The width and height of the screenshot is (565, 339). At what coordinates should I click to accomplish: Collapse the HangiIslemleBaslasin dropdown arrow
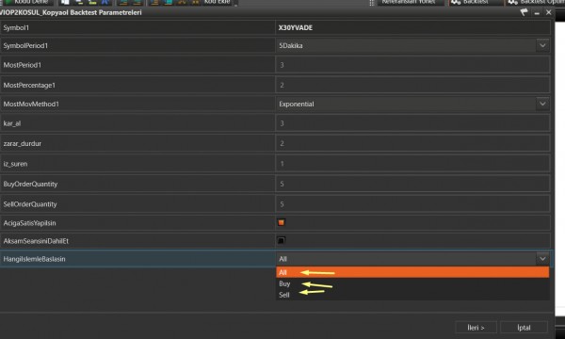pos(542,259)
